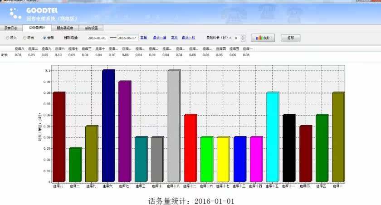Switch to the 话务量统计 tab
Viewport: 381px width, 205px height.
[x=37, y=28]
